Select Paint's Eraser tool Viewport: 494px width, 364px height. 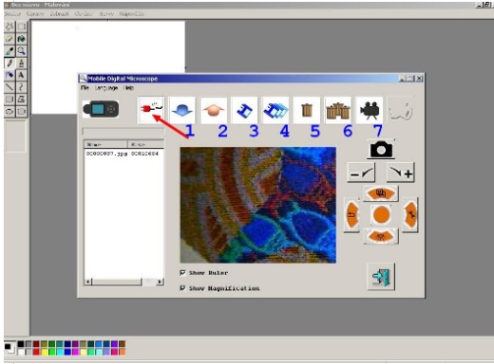9,39
